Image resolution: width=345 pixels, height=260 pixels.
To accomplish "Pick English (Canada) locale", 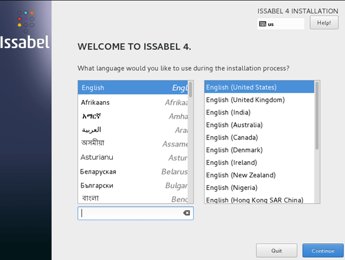I will point(259,137).
